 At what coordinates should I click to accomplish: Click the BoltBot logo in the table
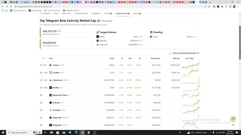point(50,87)
